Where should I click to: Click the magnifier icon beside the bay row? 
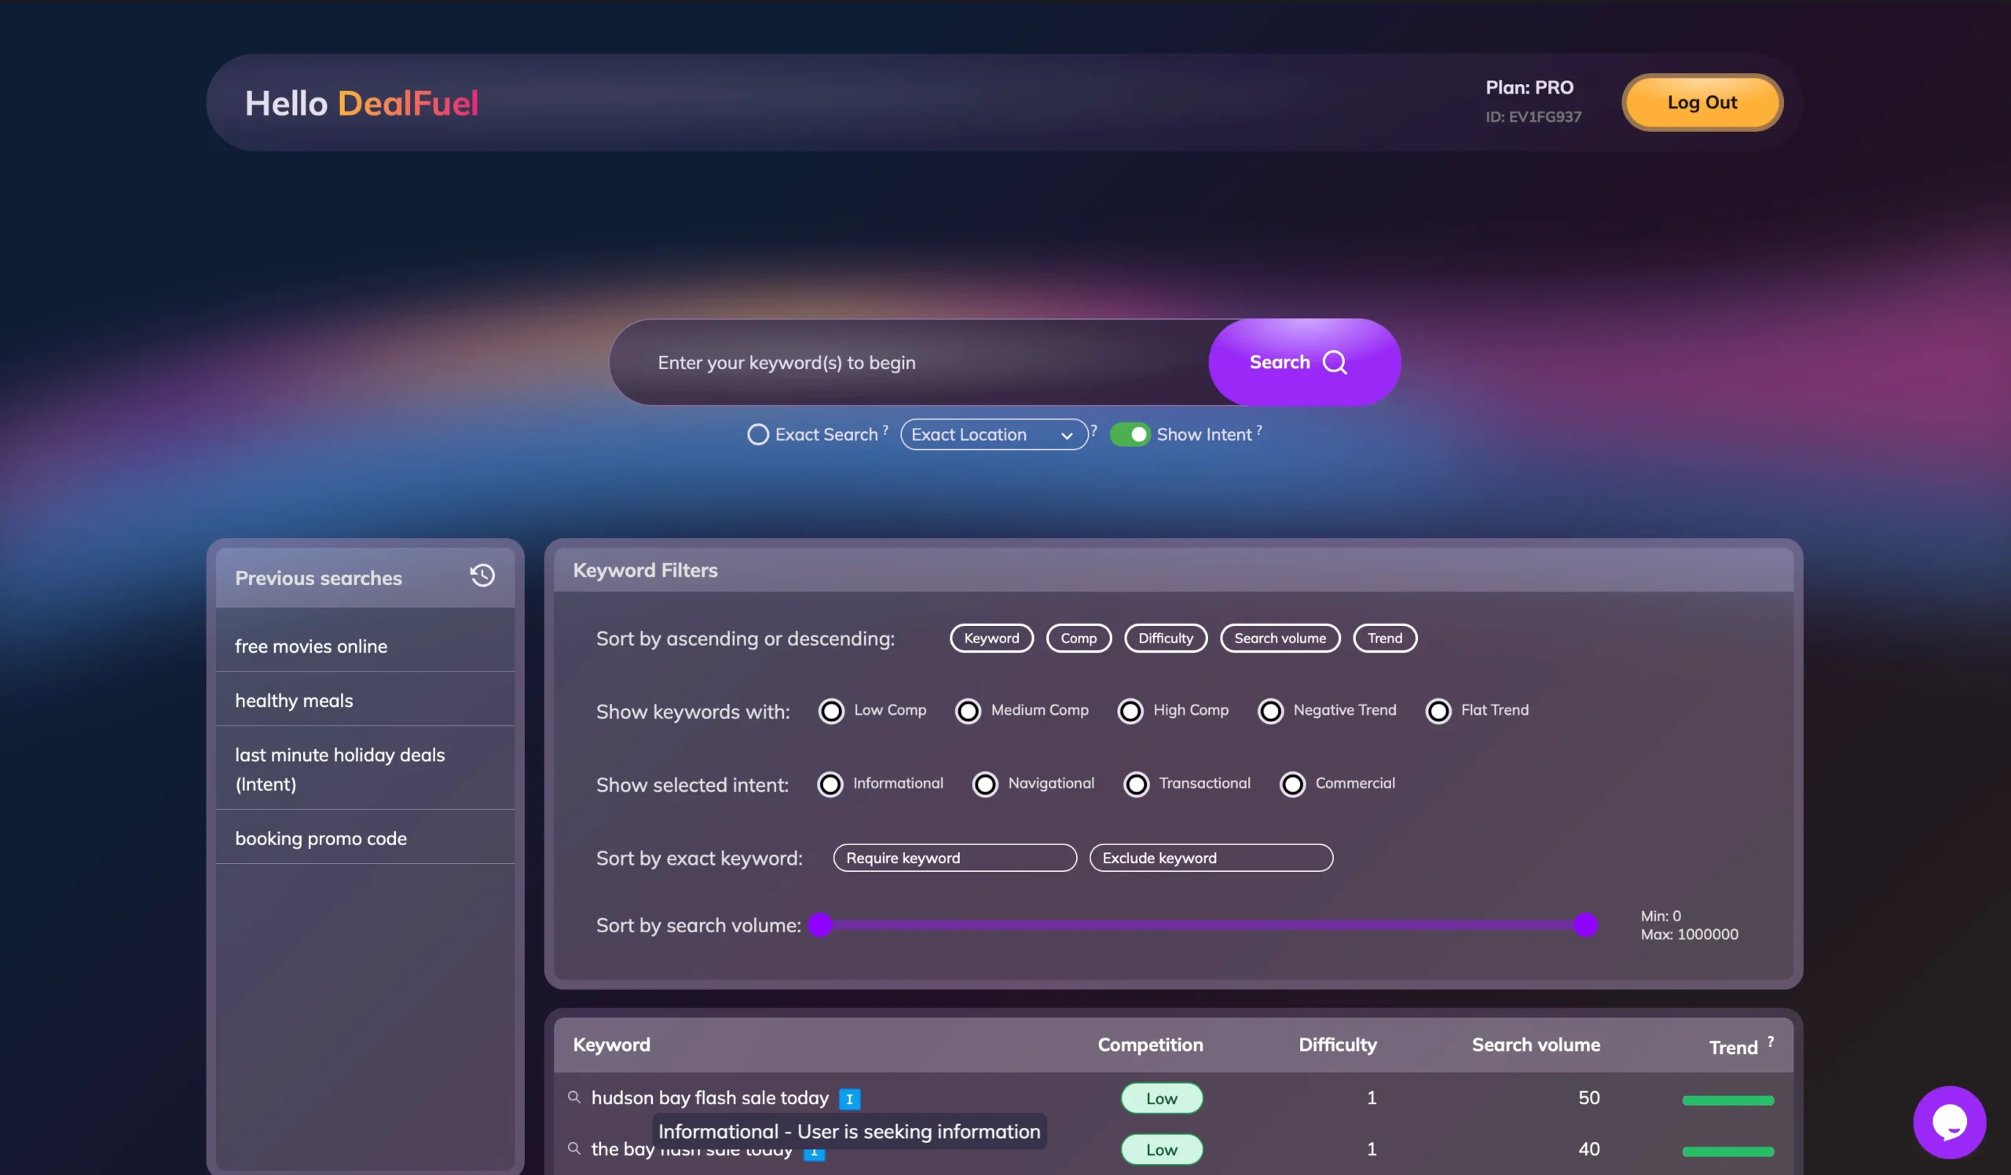[573, 1148]
